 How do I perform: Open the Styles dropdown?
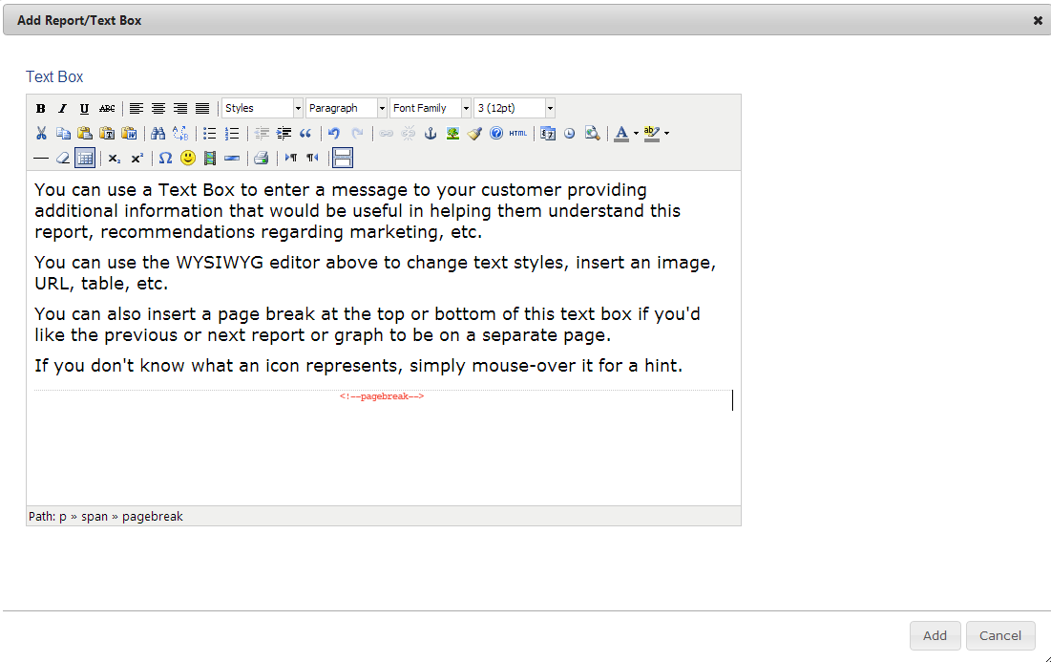263,109
